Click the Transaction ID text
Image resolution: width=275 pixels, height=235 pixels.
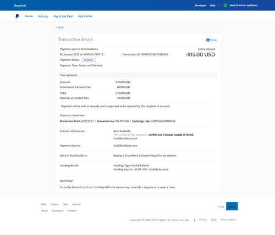click(x=145, y=54)
